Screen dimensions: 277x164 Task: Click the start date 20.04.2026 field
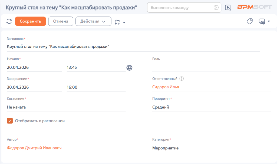34,67
